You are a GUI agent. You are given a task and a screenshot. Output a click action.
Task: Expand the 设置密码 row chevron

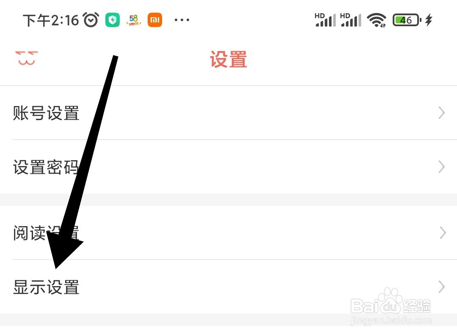click(x=441, y=167)
